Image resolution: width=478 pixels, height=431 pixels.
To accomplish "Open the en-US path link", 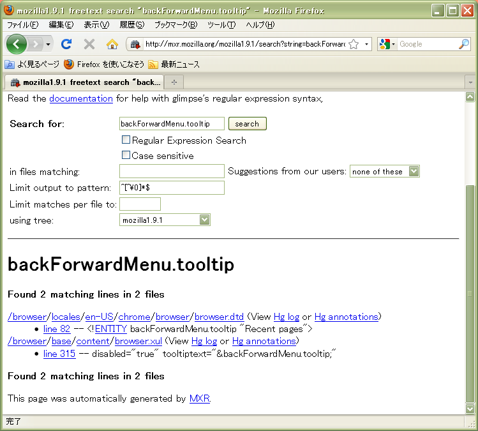I will [99, 317].
